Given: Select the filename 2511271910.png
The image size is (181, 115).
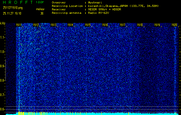Looking at the screenshot, I should tap(13, 8).
